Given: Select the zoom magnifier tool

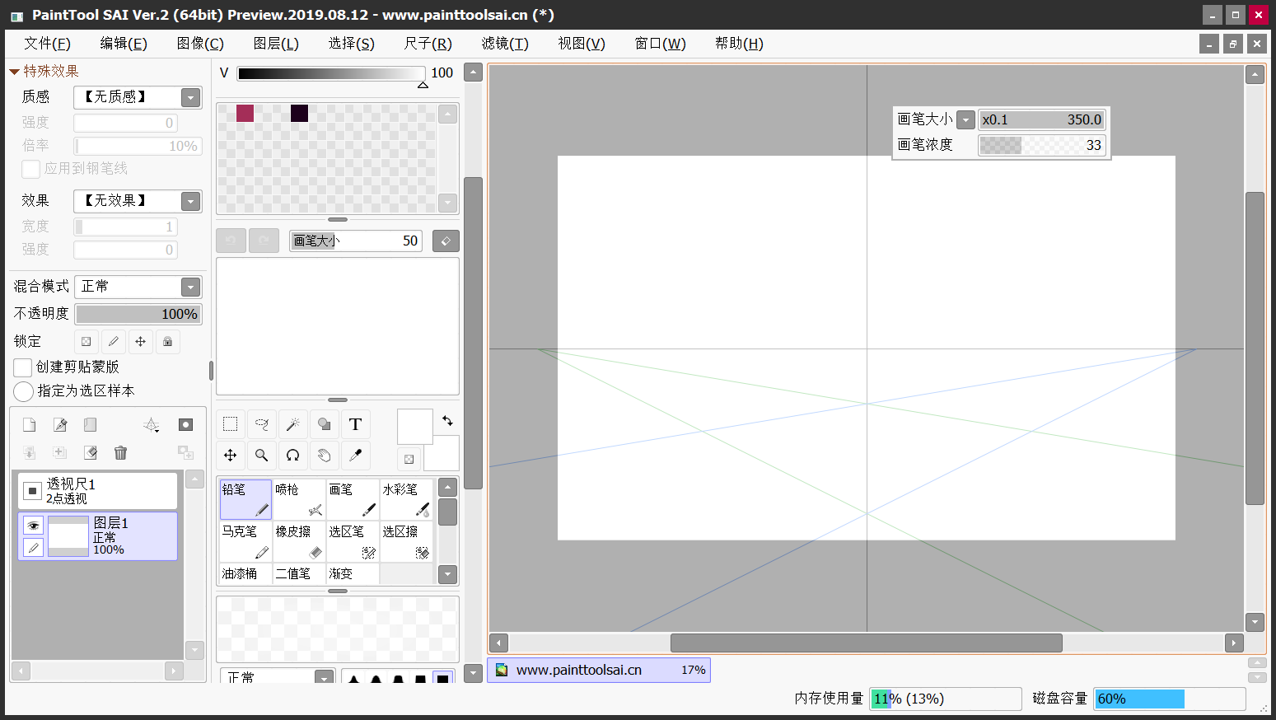Looking at the screenshot, I should 261,455.
